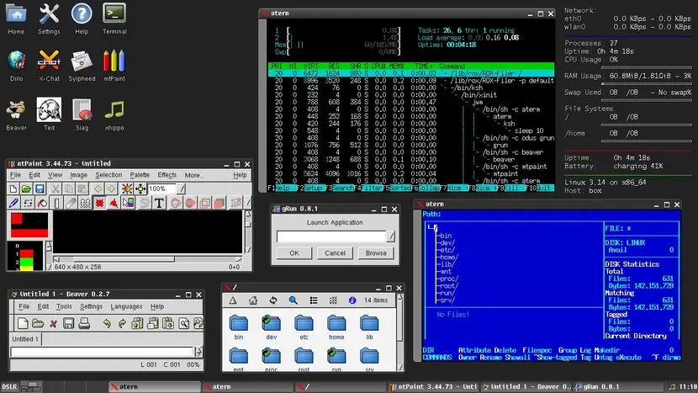The image size is (698, 393).
Task: Click the blue info icon in ROX-Filer
Action: (x=352, y=300)
